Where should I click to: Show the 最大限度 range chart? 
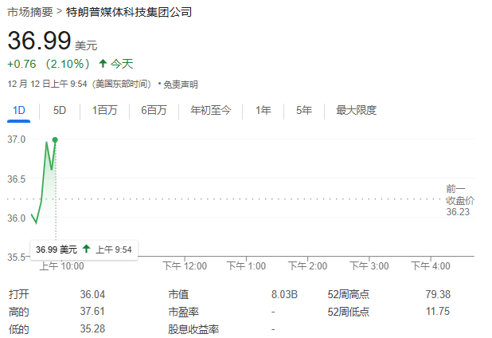[x=356, y=111]
